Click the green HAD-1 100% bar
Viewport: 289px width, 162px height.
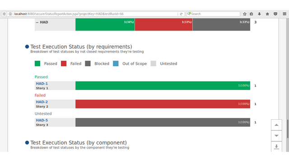(x=163, y=85)
